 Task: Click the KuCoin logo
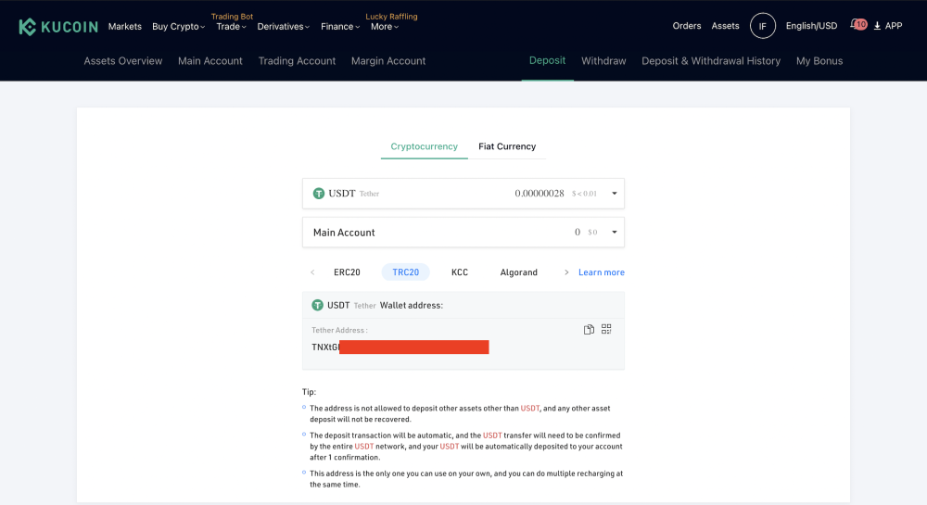pos(57,27)
